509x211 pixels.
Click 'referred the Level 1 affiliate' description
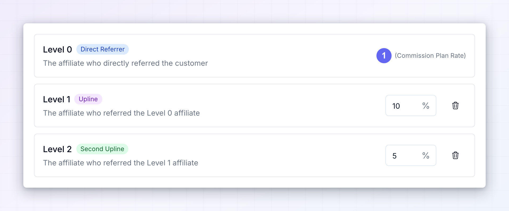[x=151, y=163]
